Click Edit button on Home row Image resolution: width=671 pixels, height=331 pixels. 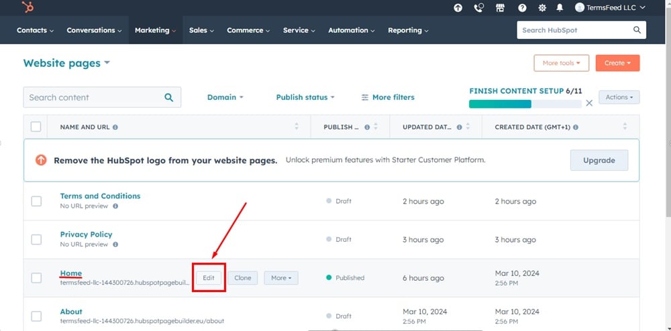[x=209, y=278]
